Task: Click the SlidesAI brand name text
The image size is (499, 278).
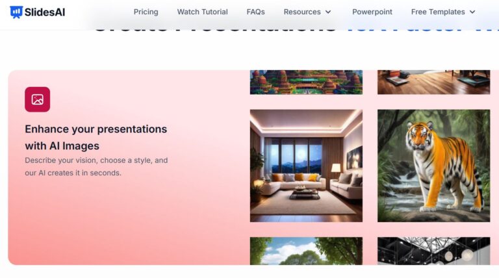Action: pyautogui.click(x=45, y=12)
